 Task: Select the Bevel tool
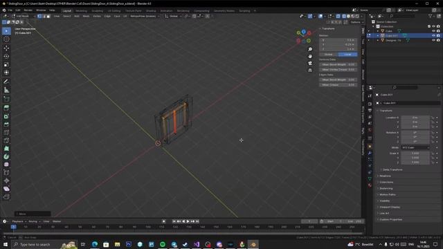point(6,124)
